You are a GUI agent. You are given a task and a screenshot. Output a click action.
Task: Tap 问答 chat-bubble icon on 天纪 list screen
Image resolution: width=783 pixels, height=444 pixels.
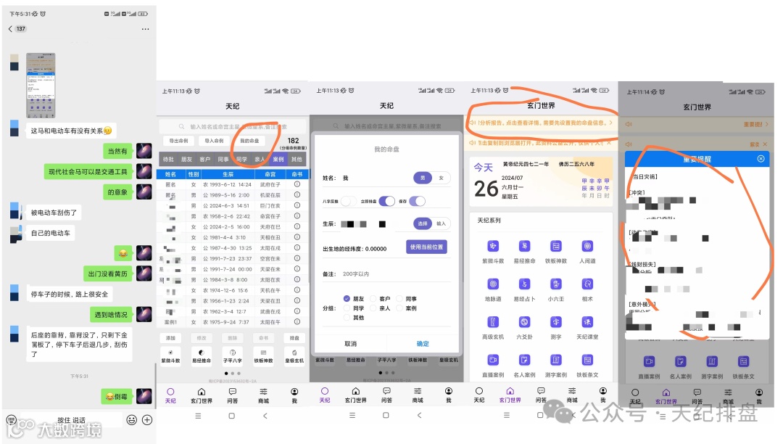(233, 392)
